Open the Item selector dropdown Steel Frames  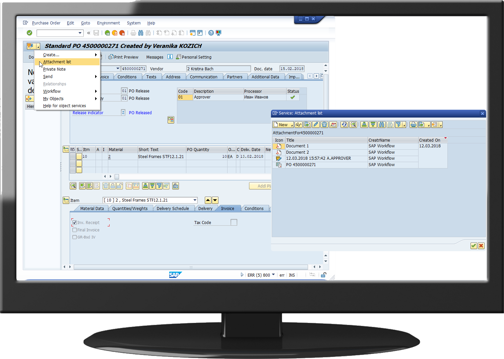click(x=195, y=200)
